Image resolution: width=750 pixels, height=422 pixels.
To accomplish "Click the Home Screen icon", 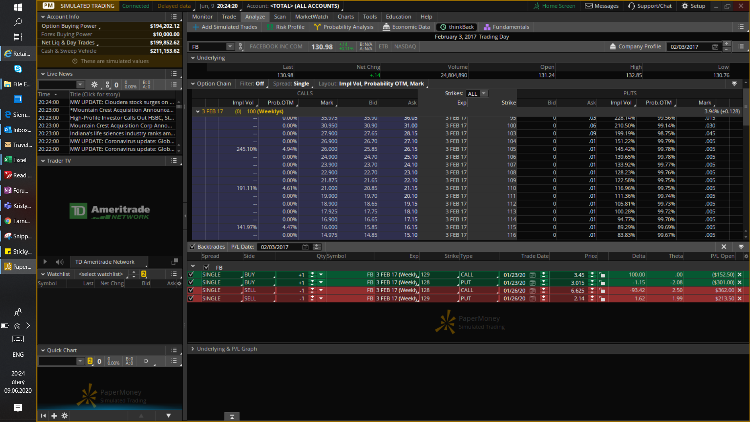I will [x=536, y=6].
